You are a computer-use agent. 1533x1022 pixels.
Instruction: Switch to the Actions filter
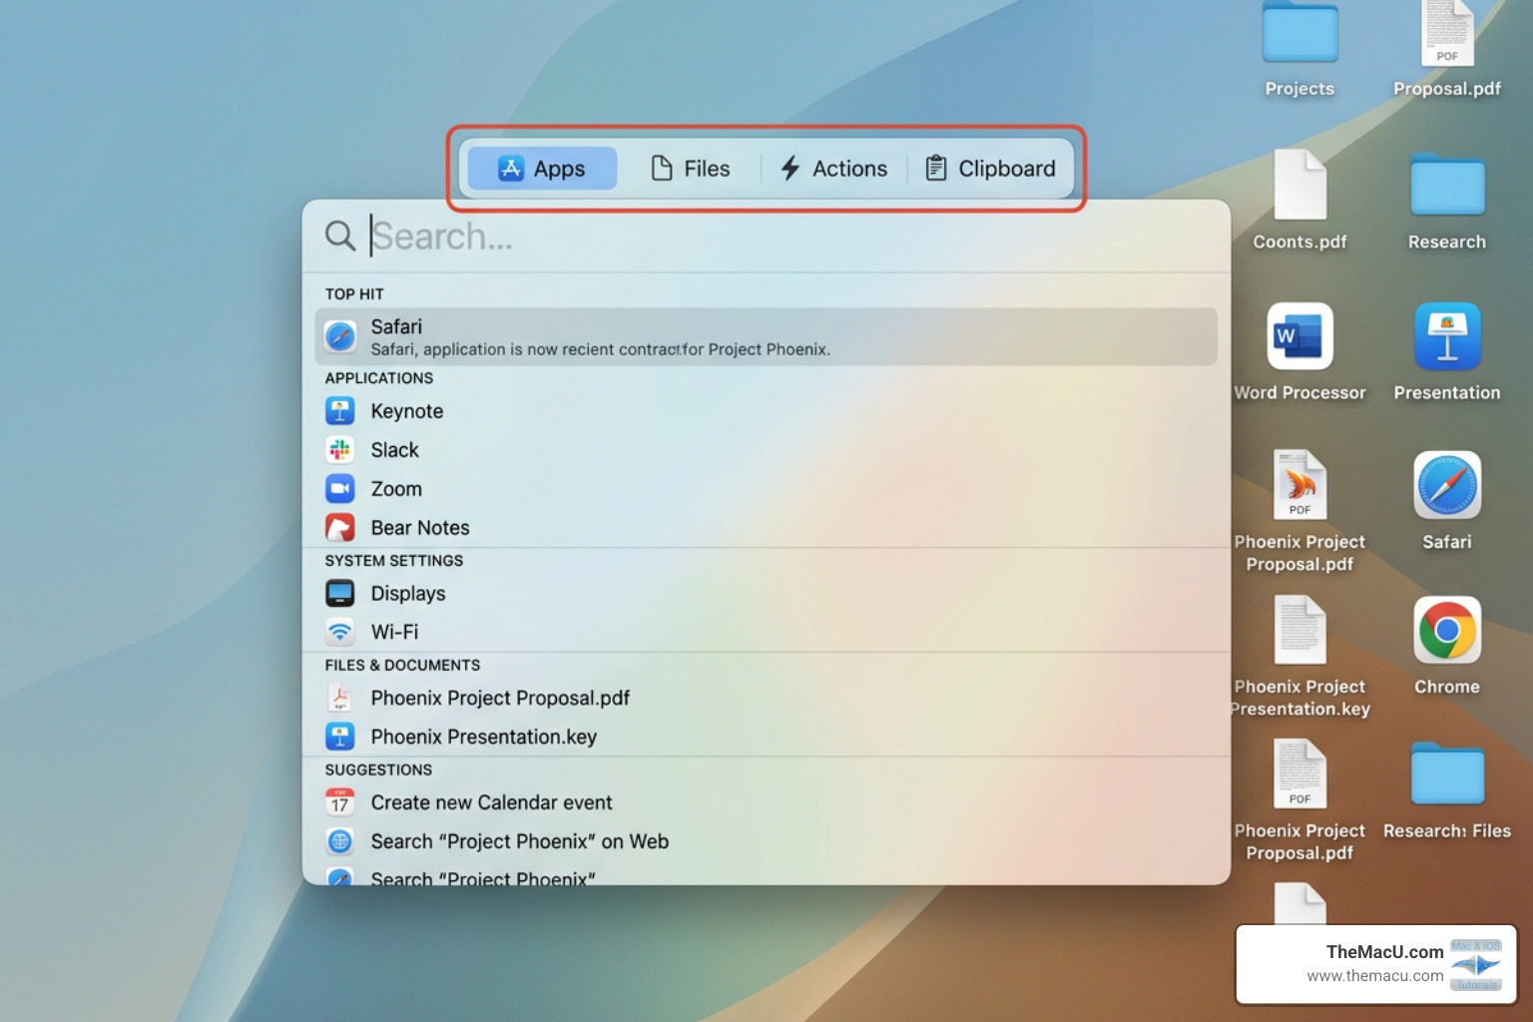(x=833, y=168)
